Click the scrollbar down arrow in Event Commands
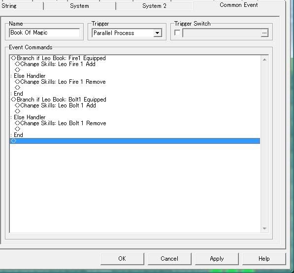 pyautogui.click(x=264, y=228)
